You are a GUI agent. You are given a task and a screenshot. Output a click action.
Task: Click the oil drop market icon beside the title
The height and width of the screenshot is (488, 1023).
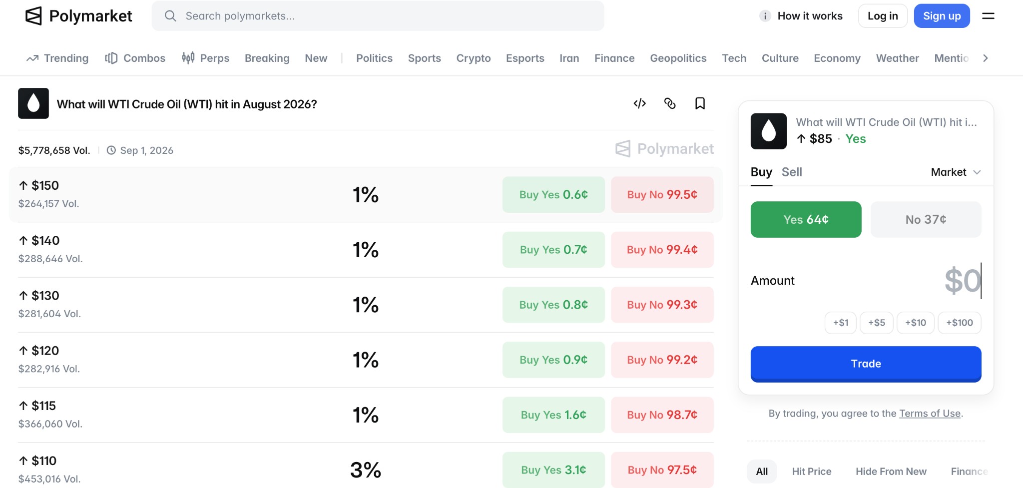pyautogui.click(x=33, y=103)
